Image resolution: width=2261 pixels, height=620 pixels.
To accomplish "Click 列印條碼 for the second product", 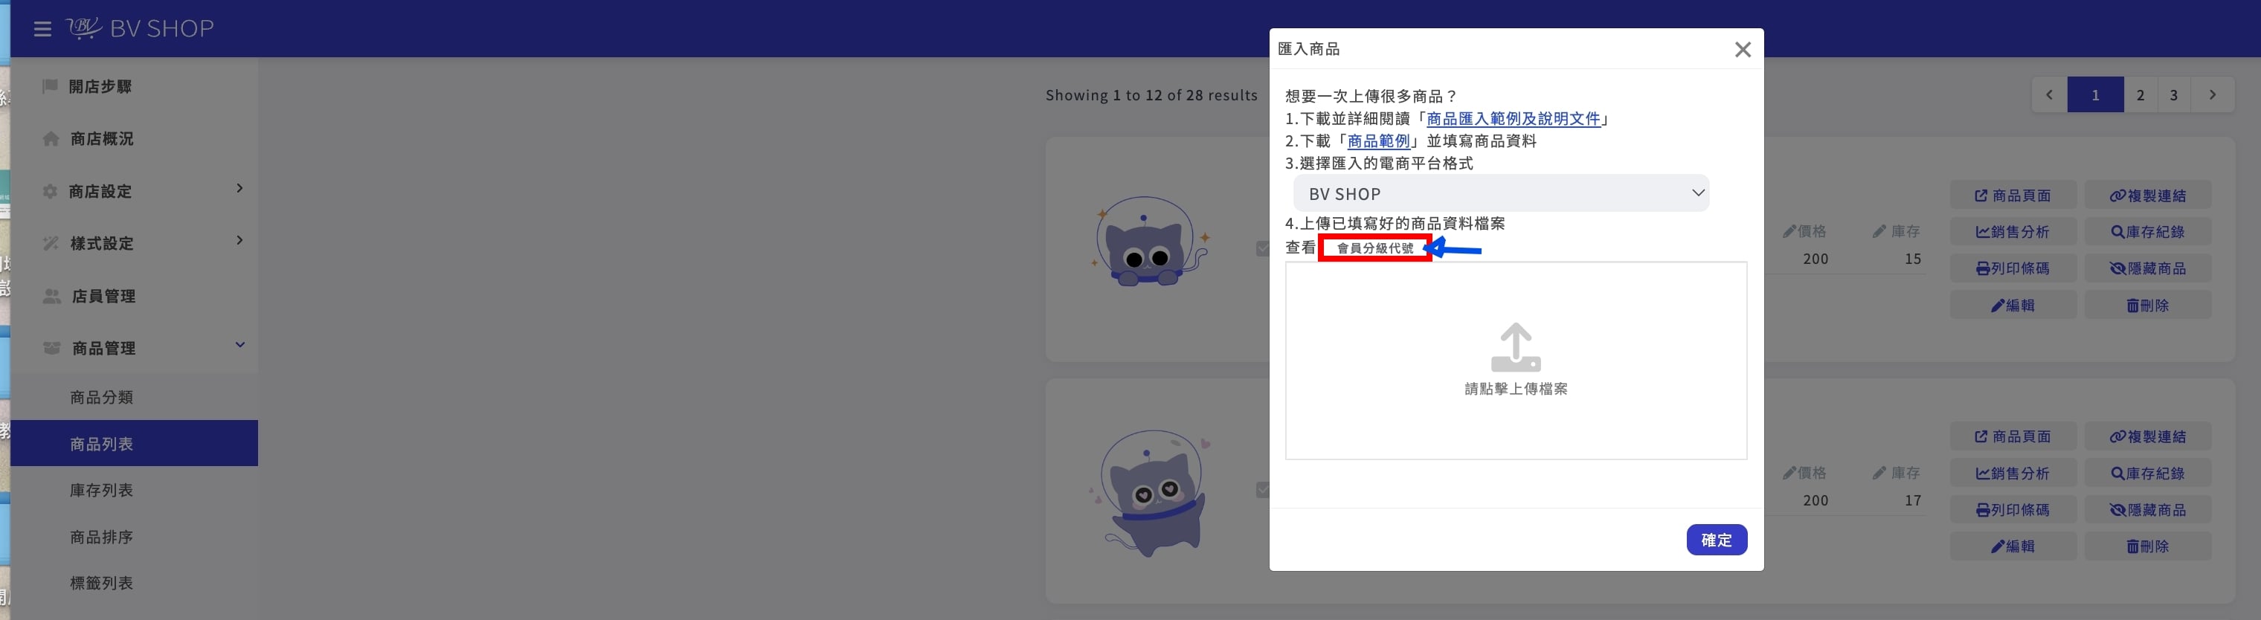I will pyautogui.click(x=2013, y=509).
